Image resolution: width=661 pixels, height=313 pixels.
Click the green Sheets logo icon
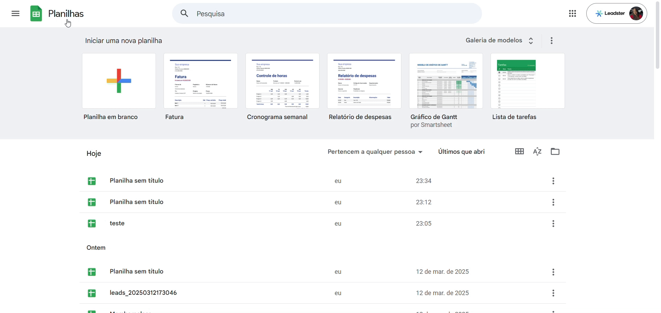coord(36,14)
